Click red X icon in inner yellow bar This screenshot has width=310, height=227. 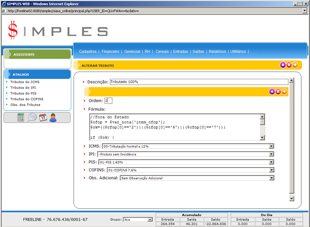[x=278, y=92]
